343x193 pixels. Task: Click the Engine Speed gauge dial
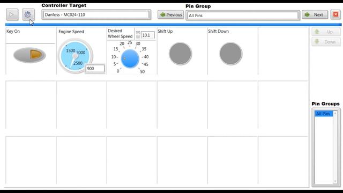(x=75, y=56)
